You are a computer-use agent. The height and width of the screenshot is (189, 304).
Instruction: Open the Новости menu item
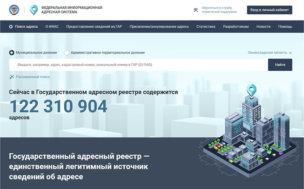(263, 27)
